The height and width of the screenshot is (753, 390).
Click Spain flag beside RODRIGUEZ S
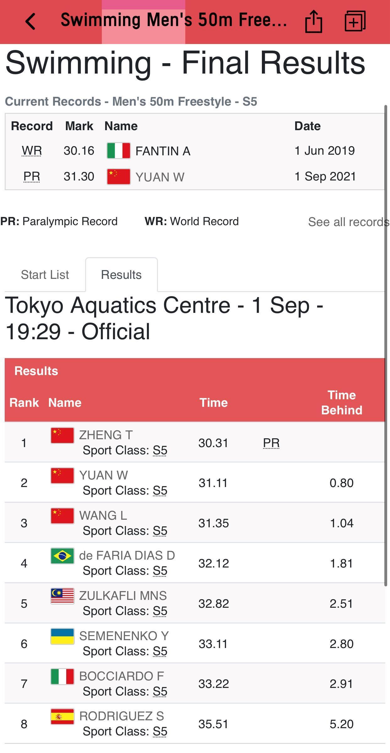62,717
